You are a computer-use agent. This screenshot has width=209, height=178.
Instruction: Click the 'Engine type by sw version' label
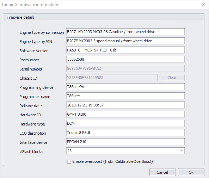(x=42, y=32)
